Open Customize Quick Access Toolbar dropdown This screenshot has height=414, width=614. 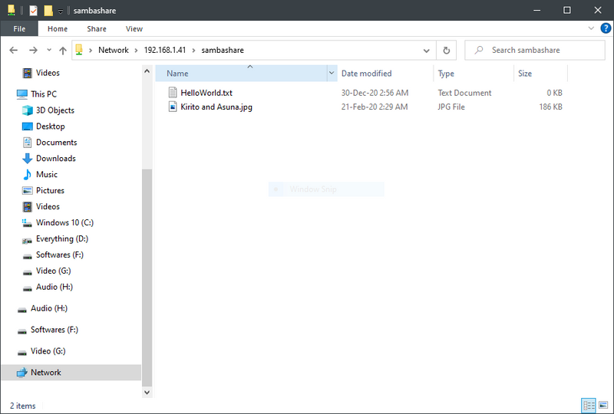click(61, 11)
